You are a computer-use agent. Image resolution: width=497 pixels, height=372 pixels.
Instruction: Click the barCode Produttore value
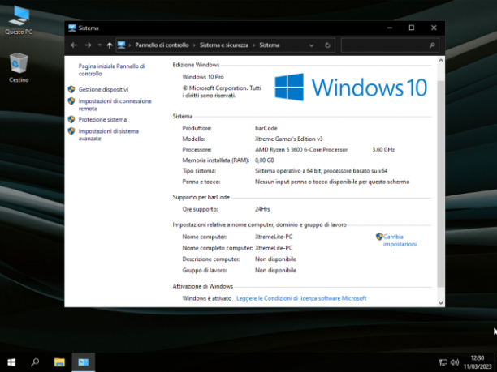coord(266,128)
